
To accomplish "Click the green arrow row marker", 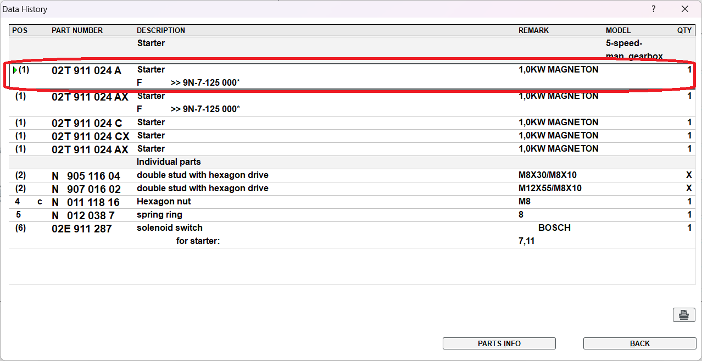I will pos(15,70).
